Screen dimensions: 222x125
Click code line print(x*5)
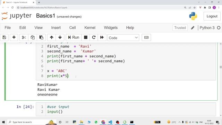(x=58, y=76)
